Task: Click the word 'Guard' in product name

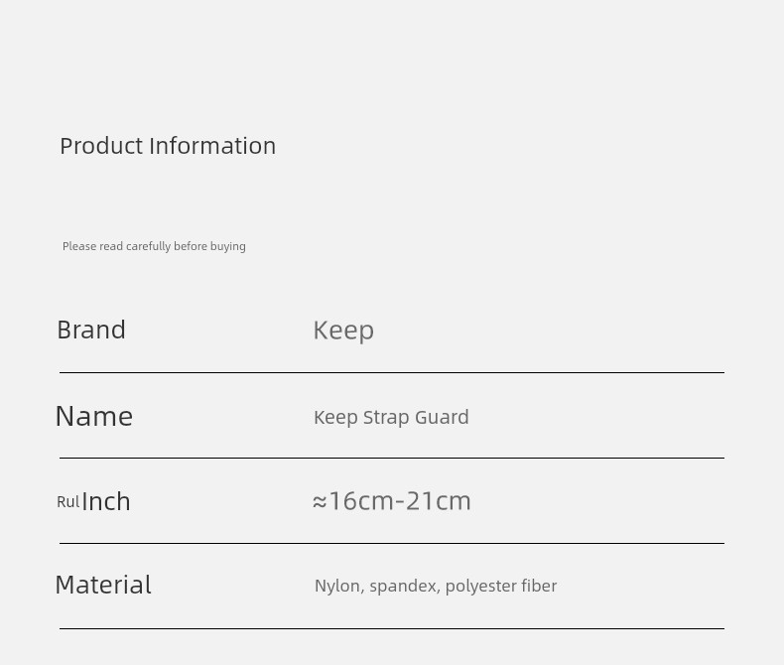Action: [442, 417]
